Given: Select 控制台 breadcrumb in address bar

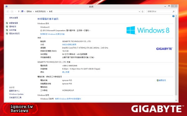Looking at the screenshot, I should tap(29, 12).
